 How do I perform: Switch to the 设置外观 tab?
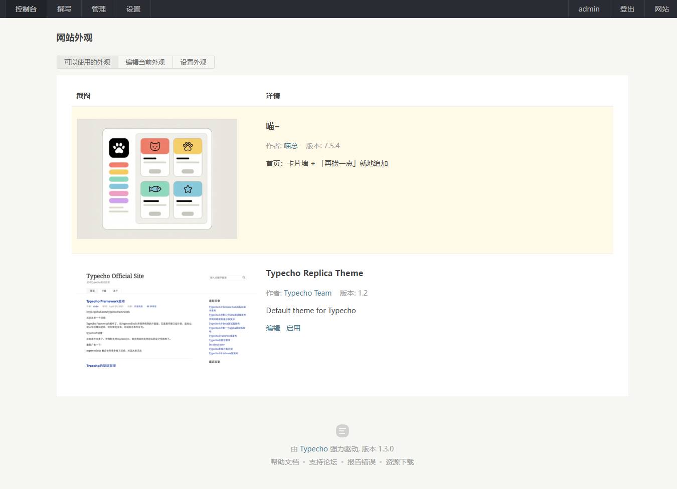pyautogui.click(x=193, y=62)
